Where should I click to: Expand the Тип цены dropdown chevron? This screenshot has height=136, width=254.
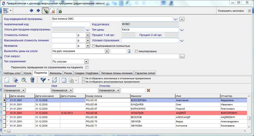182,30
